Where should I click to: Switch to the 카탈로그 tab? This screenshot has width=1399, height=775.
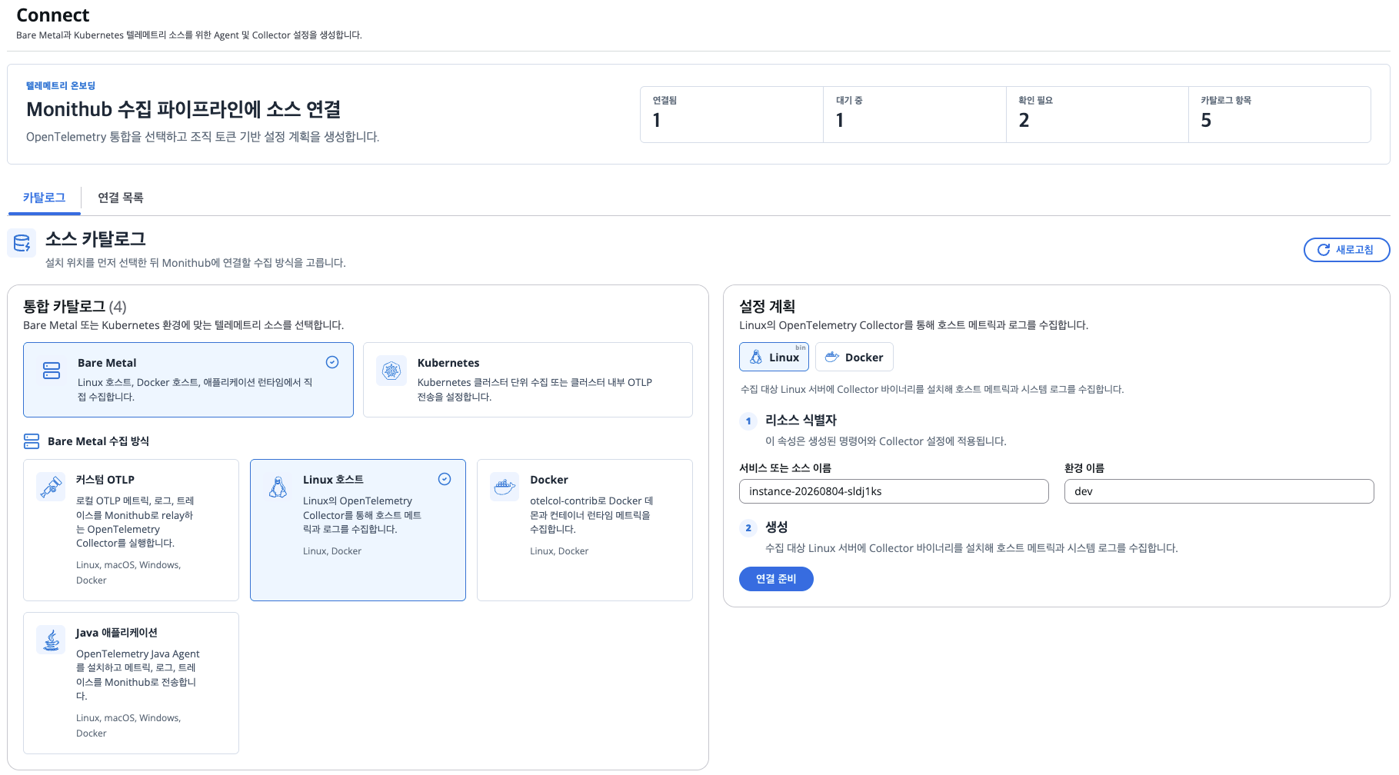[x=44, y=198]
